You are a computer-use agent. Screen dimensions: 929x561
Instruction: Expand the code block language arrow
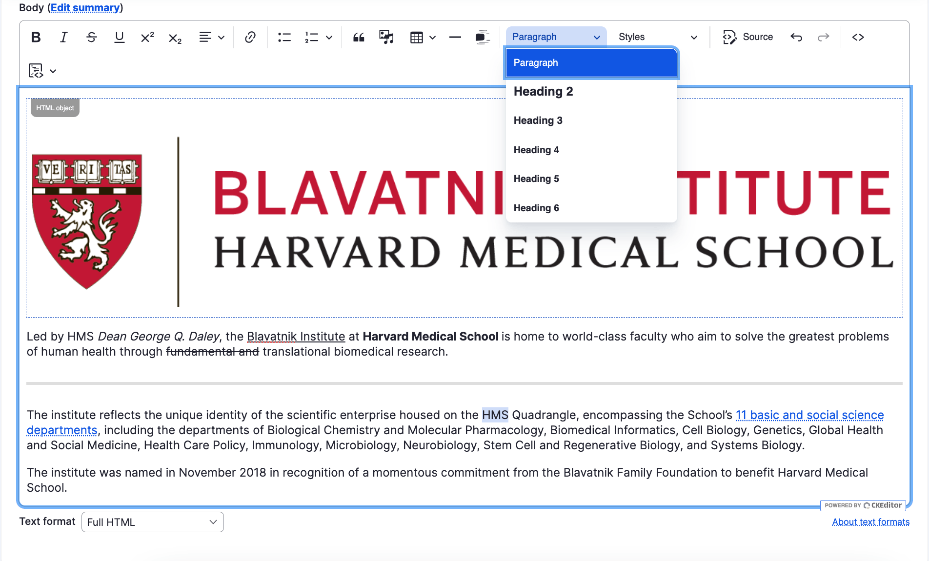(x=53, y=71)
